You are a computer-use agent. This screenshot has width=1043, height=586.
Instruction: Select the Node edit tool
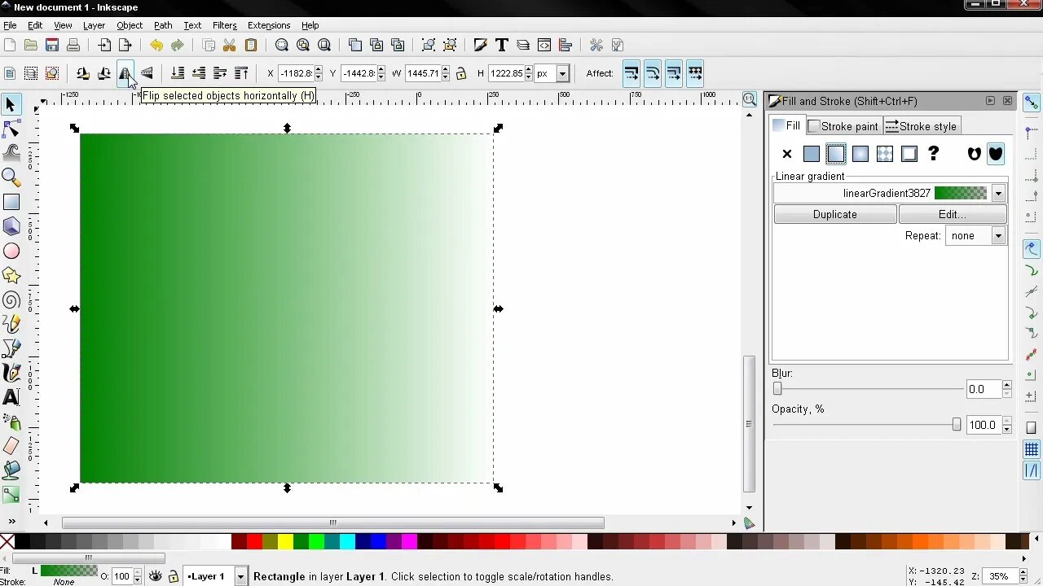tap(11, 129)
